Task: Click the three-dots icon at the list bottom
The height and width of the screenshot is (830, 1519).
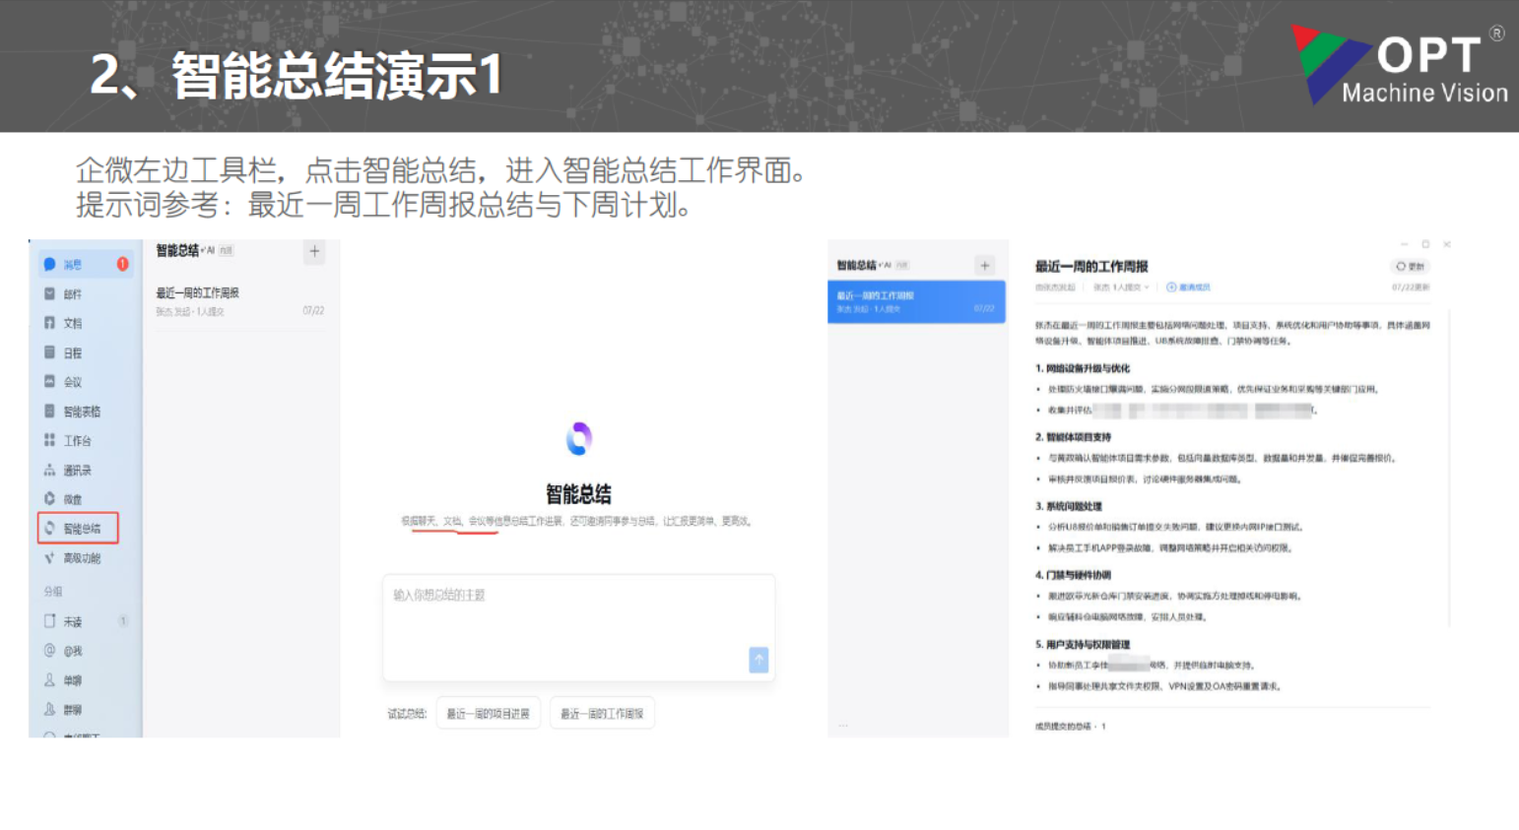Action: pos(843,726)
